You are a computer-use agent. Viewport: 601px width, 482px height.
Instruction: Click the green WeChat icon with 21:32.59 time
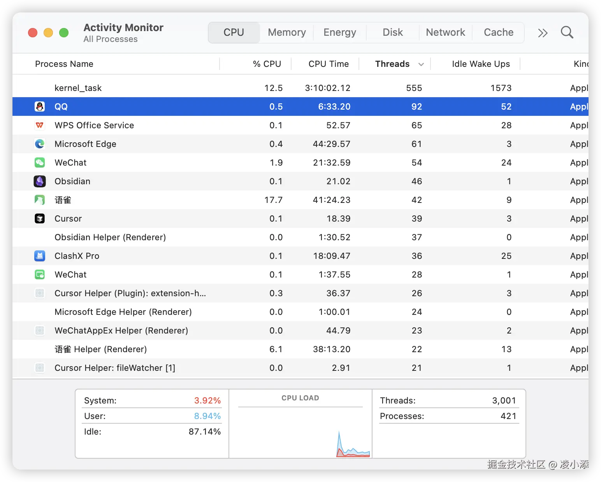click(x=40, y=162)
